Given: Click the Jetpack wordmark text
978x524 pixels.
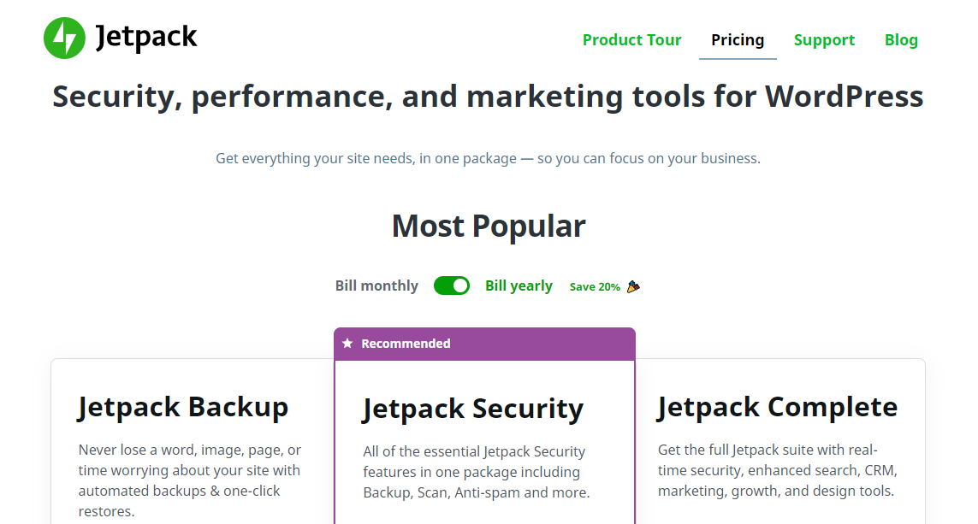Looking at the screenshot, I should [146, 37].
